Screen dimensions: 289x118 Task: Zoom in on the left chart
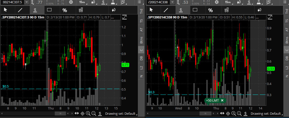pos(88,113)
